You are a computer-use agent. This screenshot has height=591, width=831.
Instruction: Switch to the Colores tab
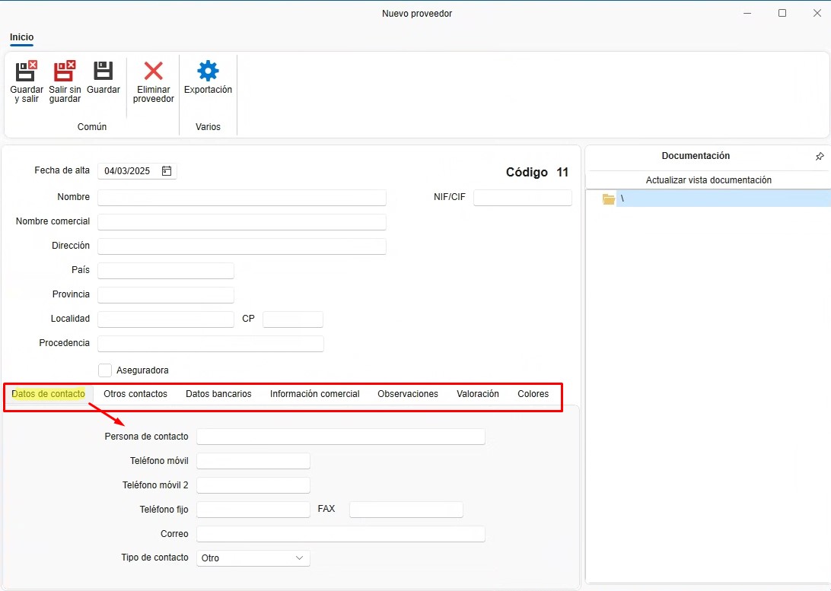[x=533, y=393]
